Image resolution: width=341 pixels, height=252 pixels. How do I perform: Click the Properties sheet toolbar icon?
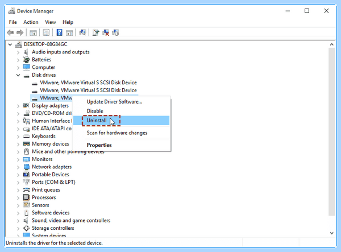46,33
